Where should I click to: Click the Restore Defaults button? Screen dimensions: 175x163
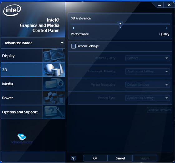point(160,110)
